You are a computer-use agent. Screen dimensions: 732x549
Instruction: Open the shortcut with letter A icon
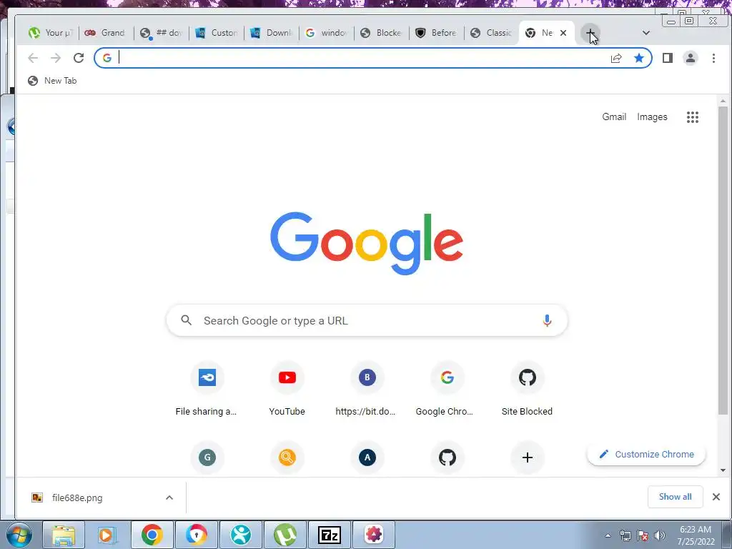367,457
